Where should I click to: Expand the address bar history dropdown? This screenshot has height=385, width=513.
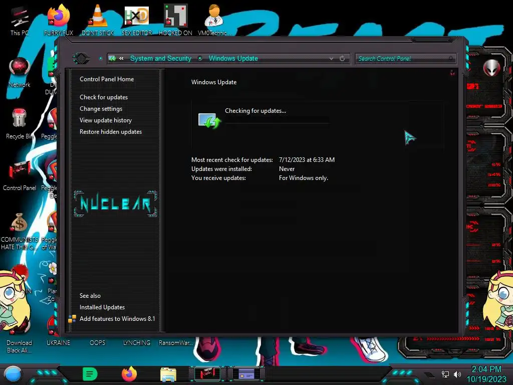(x=332, y=58)
